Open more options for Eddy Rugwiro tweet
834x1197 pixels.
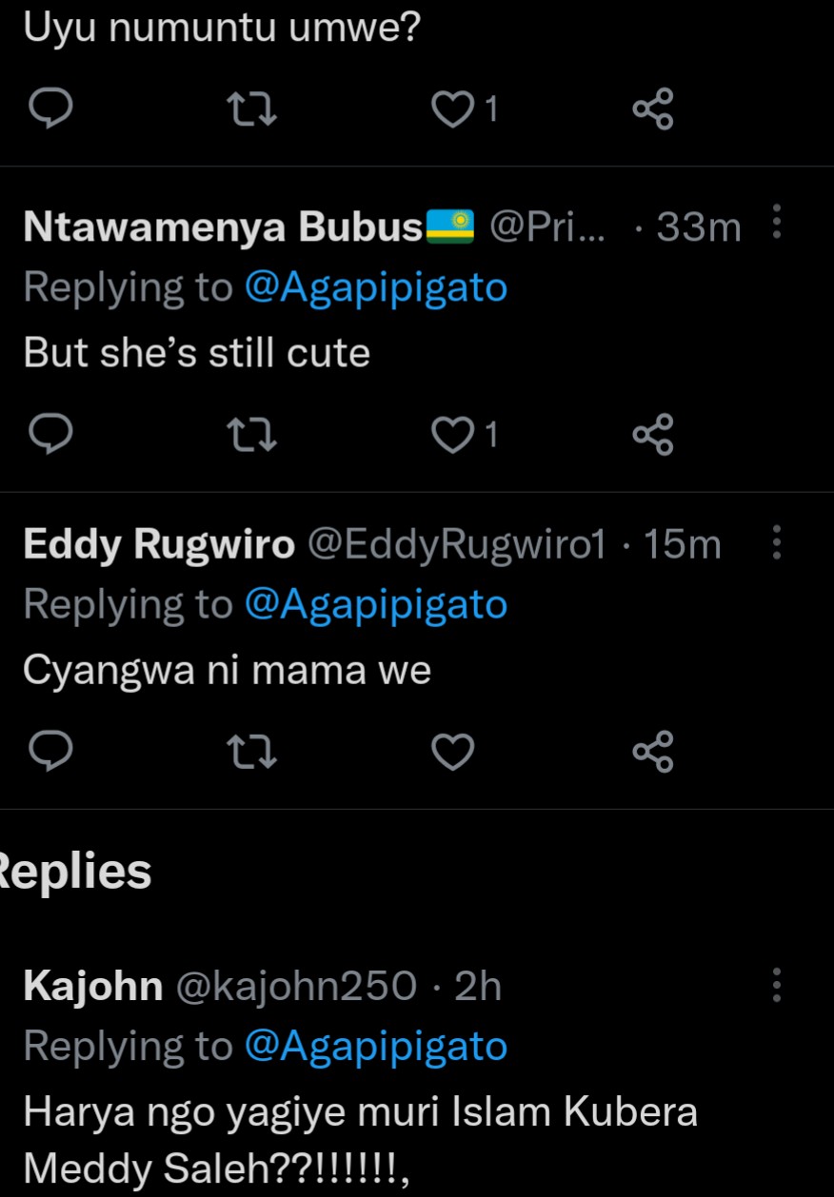point(777,542)
